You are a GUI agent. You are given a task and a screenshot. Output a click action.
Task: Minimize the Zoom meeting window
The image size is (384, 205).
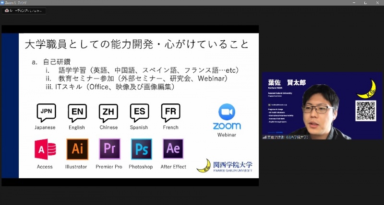point(354,3)
